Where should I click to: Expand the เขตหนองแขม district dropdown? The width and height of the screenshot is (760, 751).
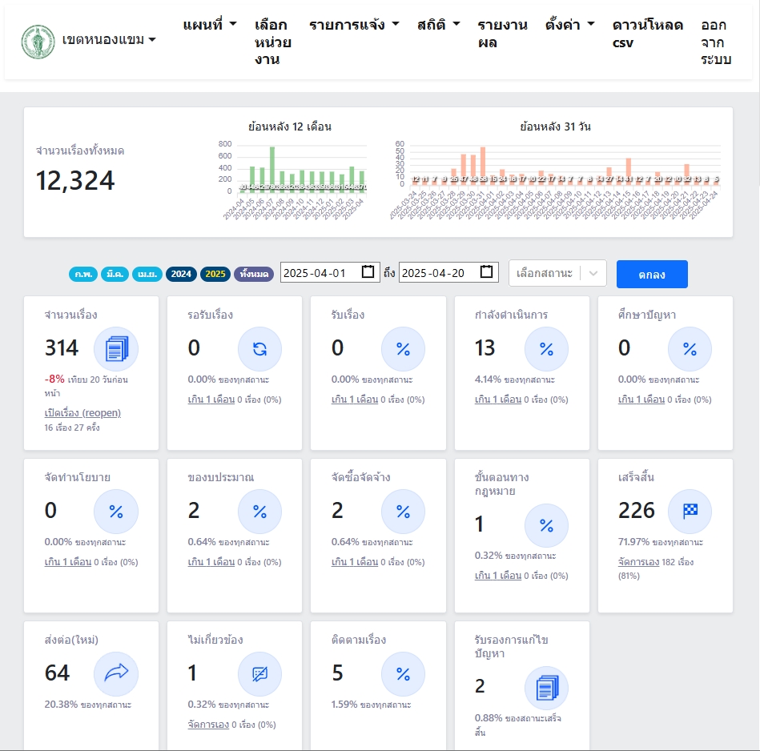[109, 40]
